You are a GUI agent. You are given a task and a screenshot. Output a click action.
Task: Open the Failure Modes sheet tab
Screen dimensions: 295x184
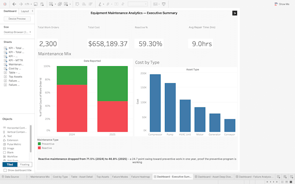tap(120, 177)
